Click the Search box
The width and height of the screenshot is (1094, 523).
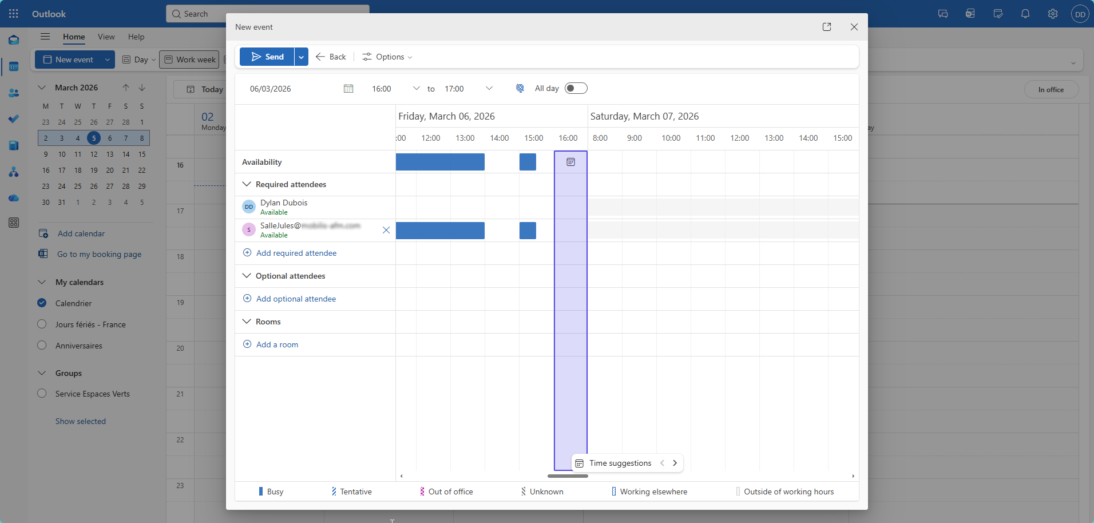[267, 14]
